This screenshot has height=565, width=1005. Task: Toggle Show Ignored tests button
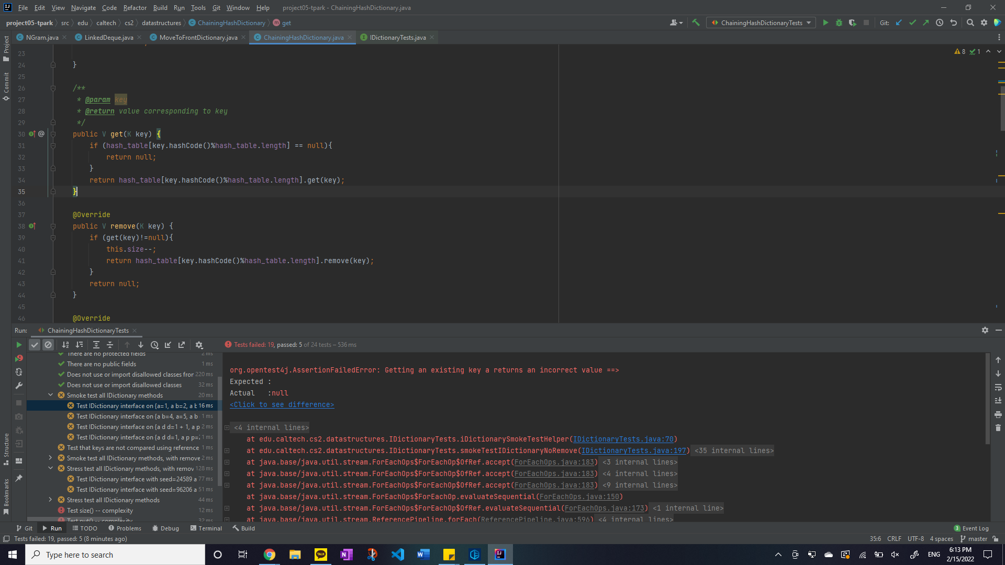(48, 345)
